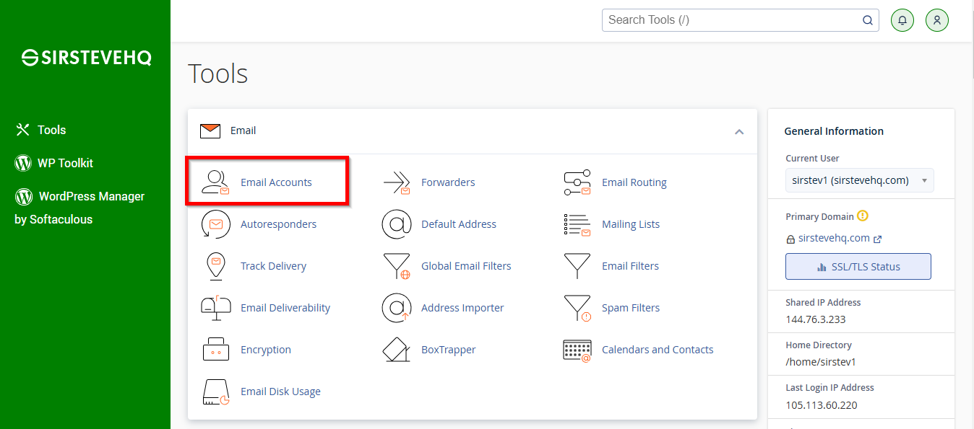Click the Email Disk Usage icon
The image size is (974, 429).
[215, 392]
